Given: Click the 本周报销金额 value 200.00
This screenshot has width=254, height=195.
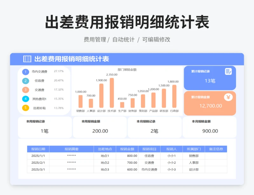Looking at the screenshot, I should (x=100, y=131).
